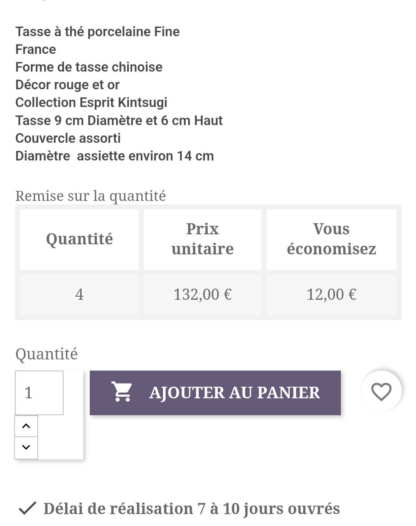Focus the quantity input field

pos(39,393)
